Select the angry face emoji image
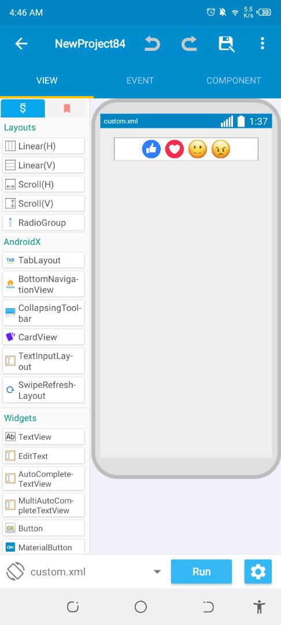This screenshot has width=281, height=625. (x=220, y=149)
